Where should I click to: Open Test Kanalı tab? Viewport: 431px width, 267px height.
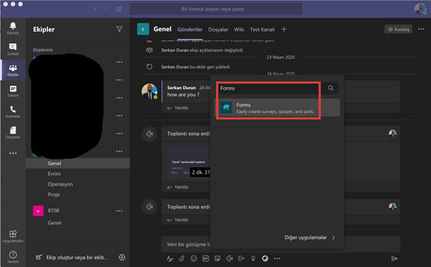coord(262,30)
